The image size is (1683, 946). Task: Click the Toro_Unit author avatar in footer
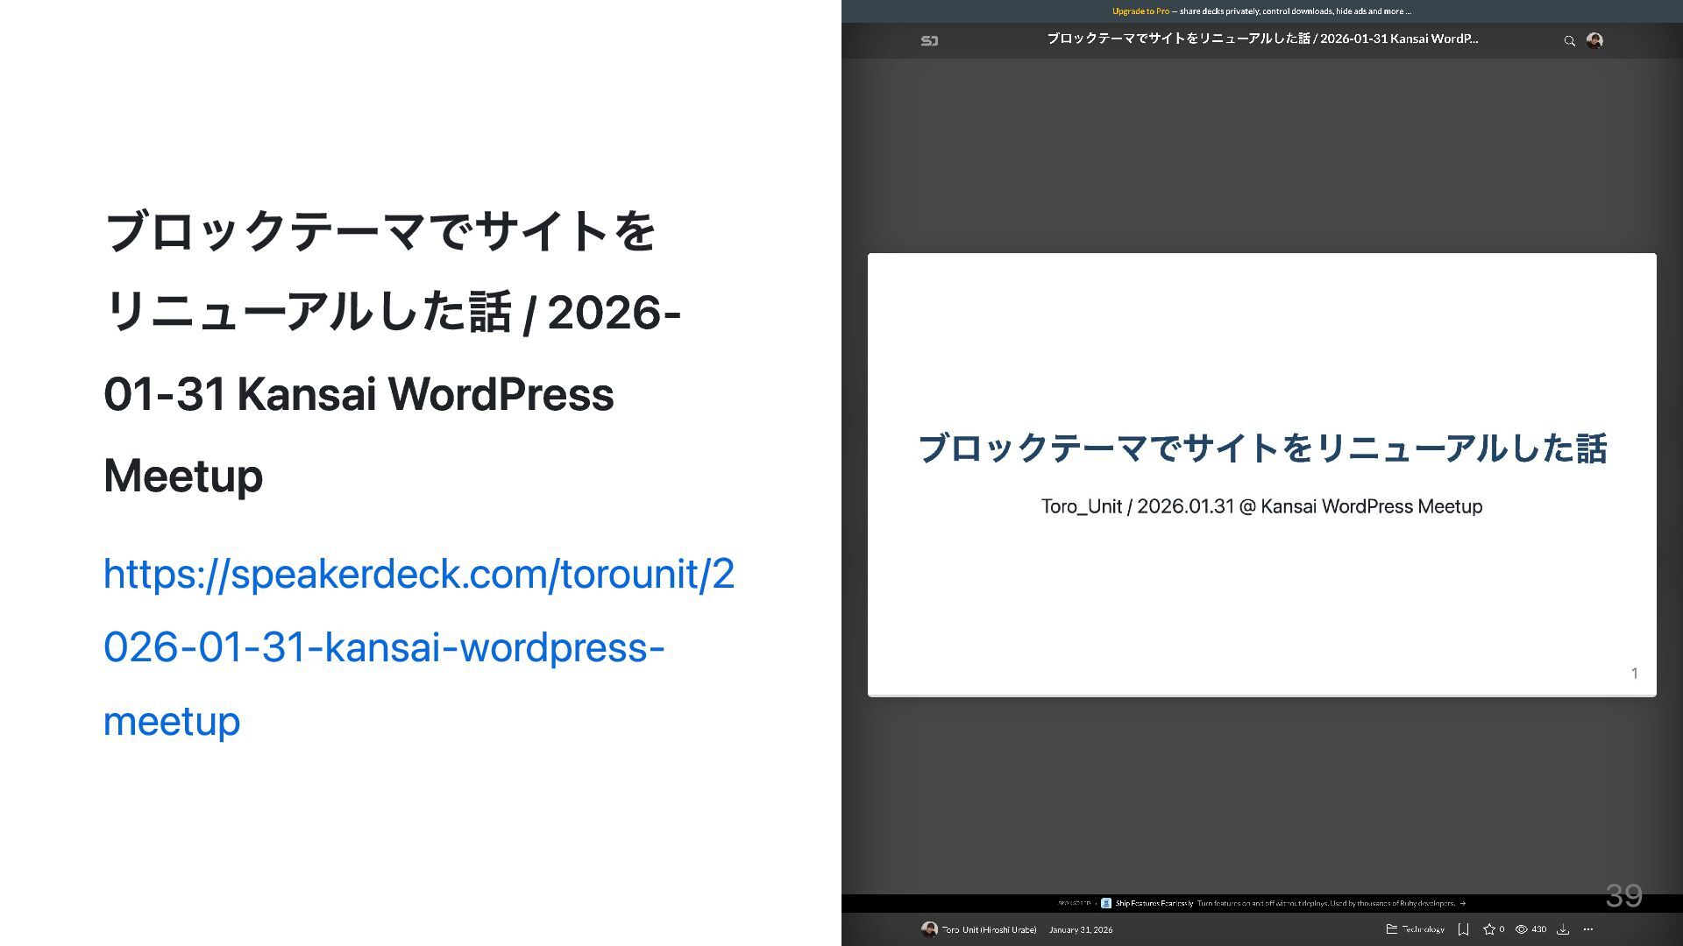(929, 929)
